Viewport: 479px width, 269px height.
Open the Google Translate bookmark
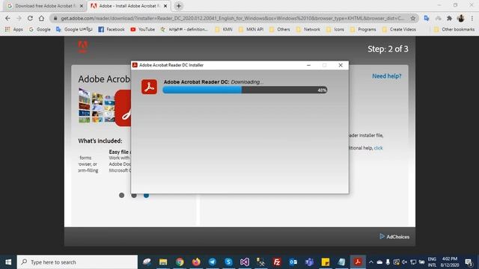(74, 29)
